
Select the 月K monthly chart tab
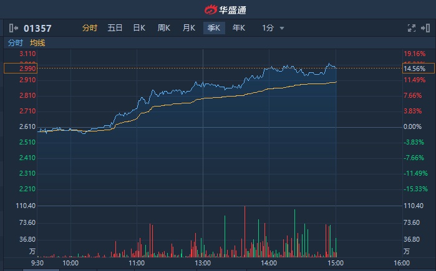click(x=189, y=28)
